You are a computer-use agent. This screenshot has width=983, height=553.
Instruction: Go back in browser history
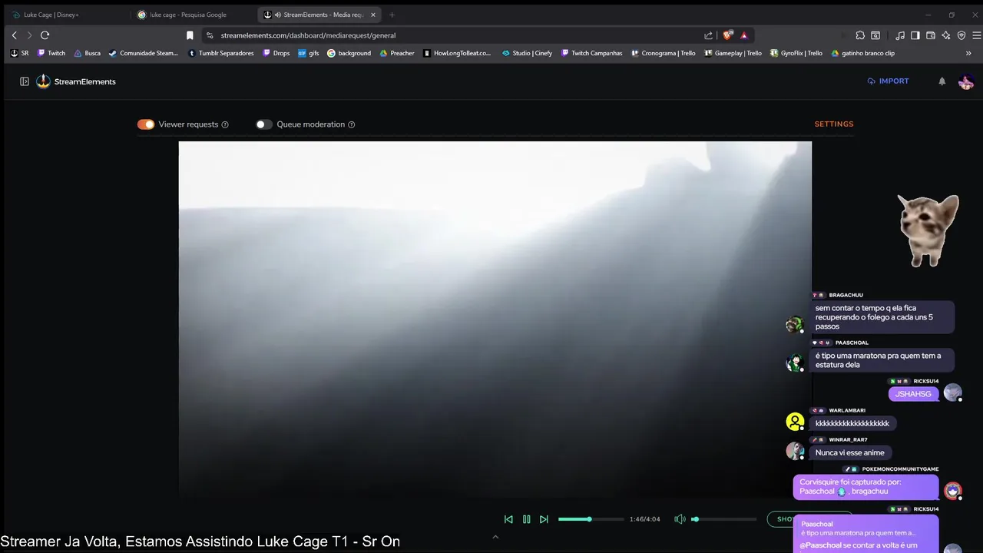coord(14,35)
